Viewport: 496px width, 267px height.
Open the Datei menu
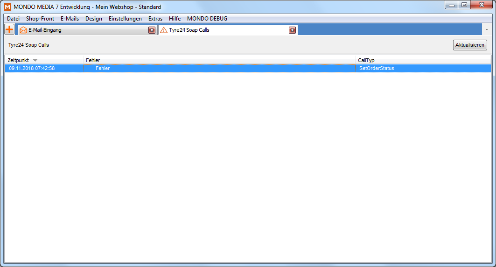click(13, 19)
